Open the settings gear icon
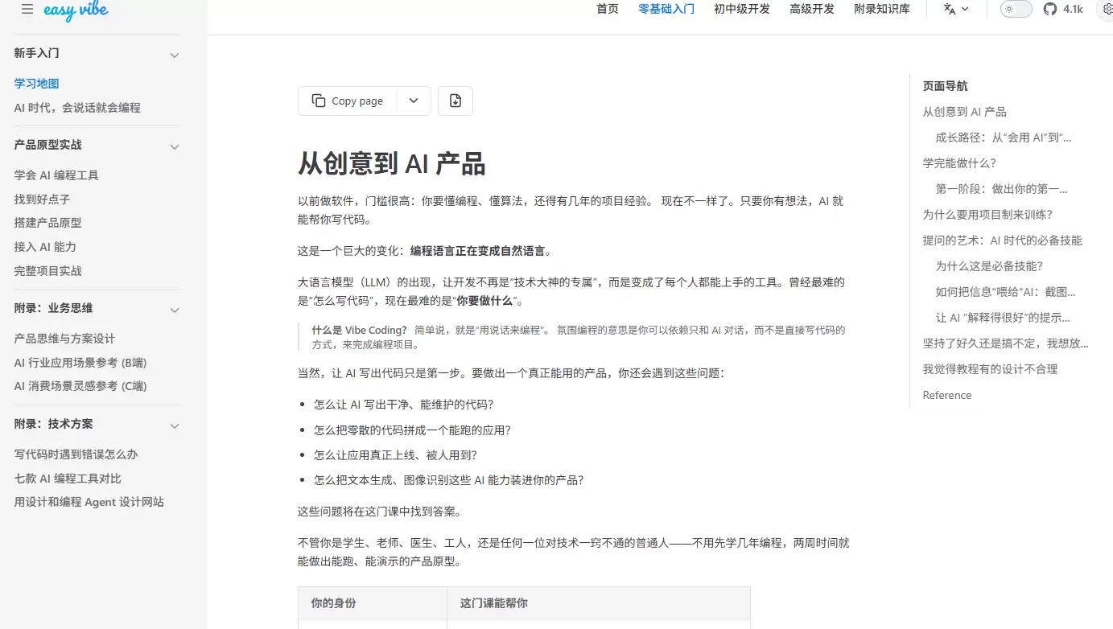 [1107, 10]
